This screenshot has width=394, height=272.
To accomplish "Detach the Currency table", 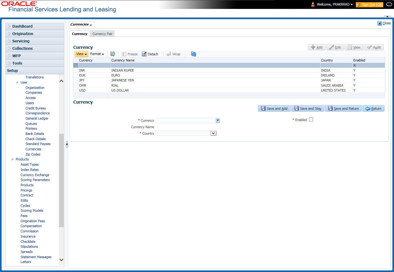I will coord(150,54).
